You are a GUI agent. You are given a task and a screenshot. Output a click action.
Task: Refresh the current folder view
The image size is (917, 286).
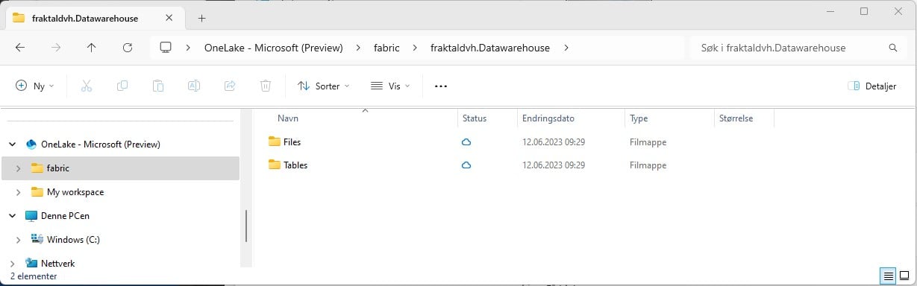[127, 48]
